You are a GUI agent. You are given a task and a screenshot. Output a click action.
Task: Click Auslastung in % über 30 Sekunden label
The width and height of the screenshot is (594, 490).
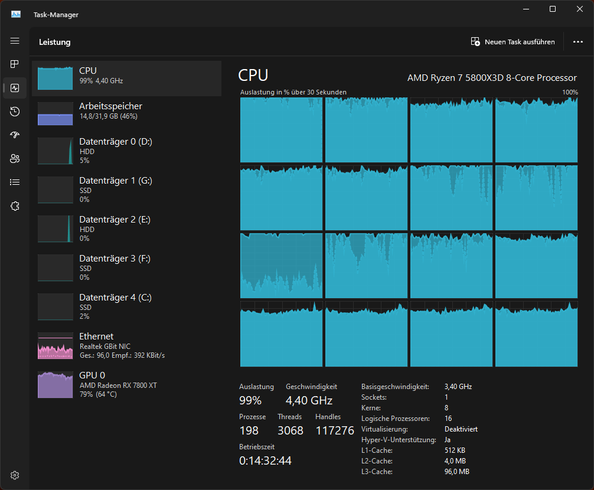293,92
